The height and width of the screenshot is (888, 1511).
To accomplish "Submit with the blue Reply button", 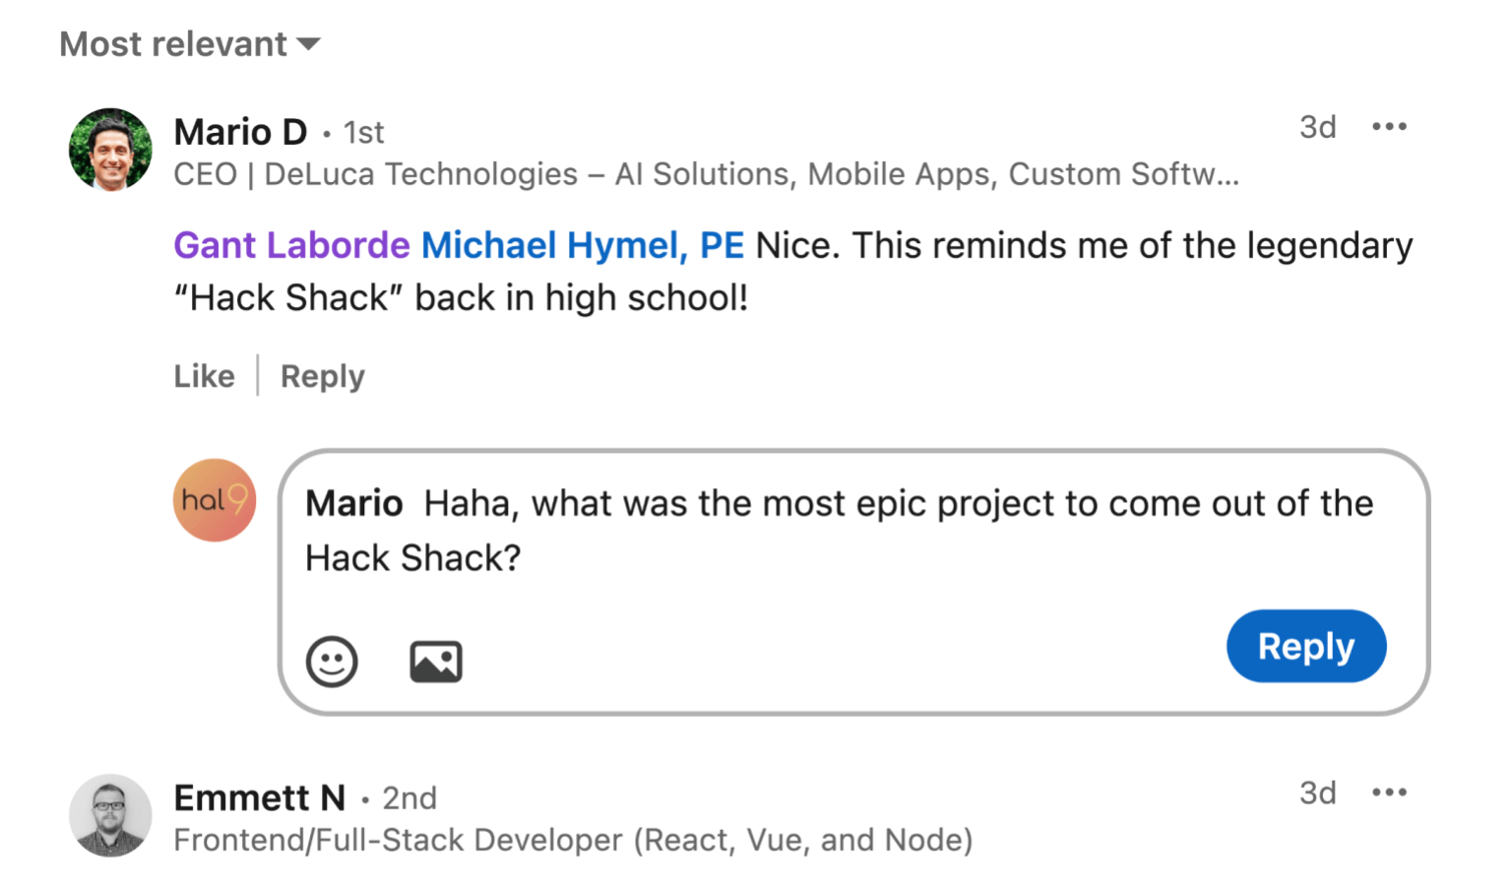I will coord(1305,646).
